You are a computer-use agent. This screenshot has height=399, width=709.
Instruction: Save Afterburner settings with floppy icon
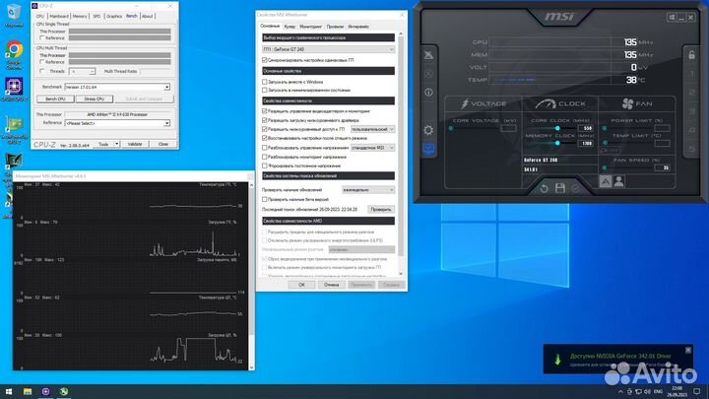click(560, 188)
